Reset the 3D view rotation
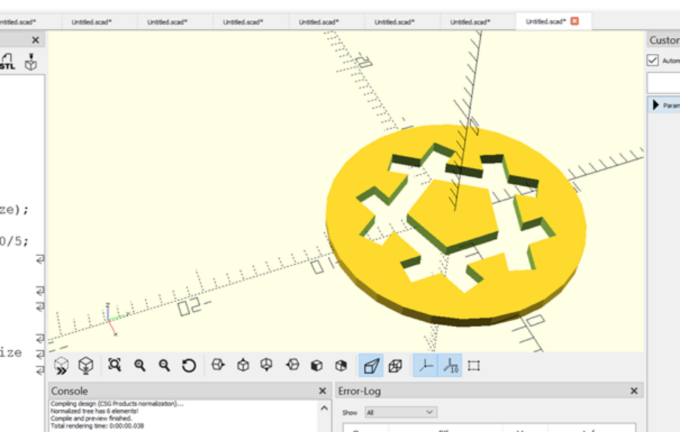The image size is (680, 432). 189,365
